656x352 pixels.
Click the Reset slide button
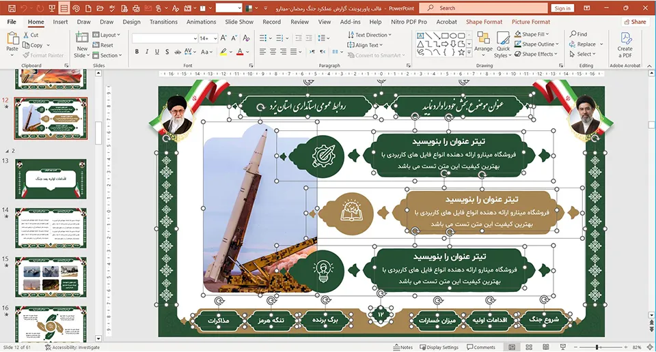click(x=103, y=45)
